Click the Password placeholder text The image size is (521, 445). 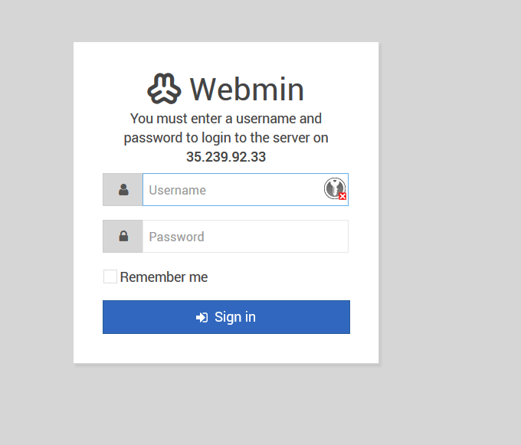[176, 237]
